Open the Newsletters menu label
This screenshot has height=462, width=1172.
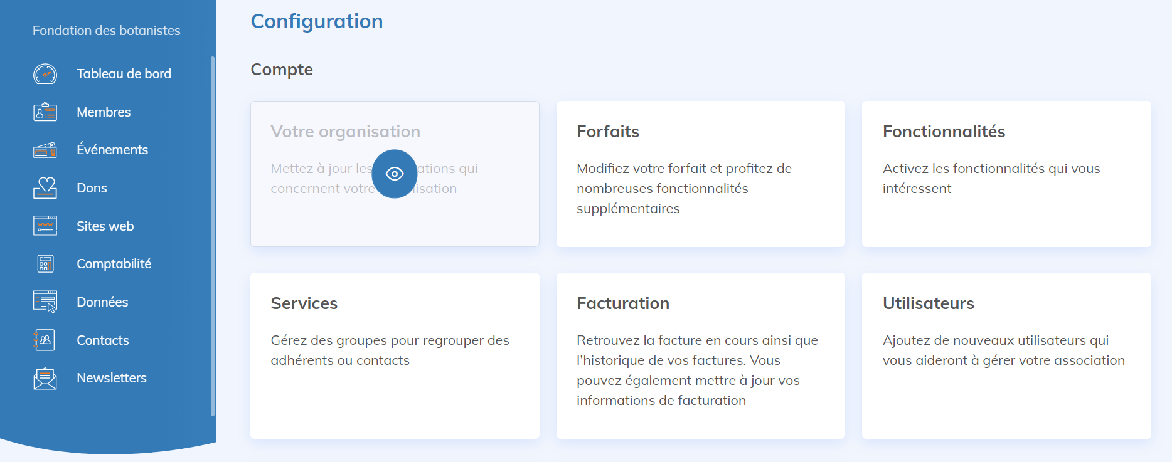(x=112, y=378)
